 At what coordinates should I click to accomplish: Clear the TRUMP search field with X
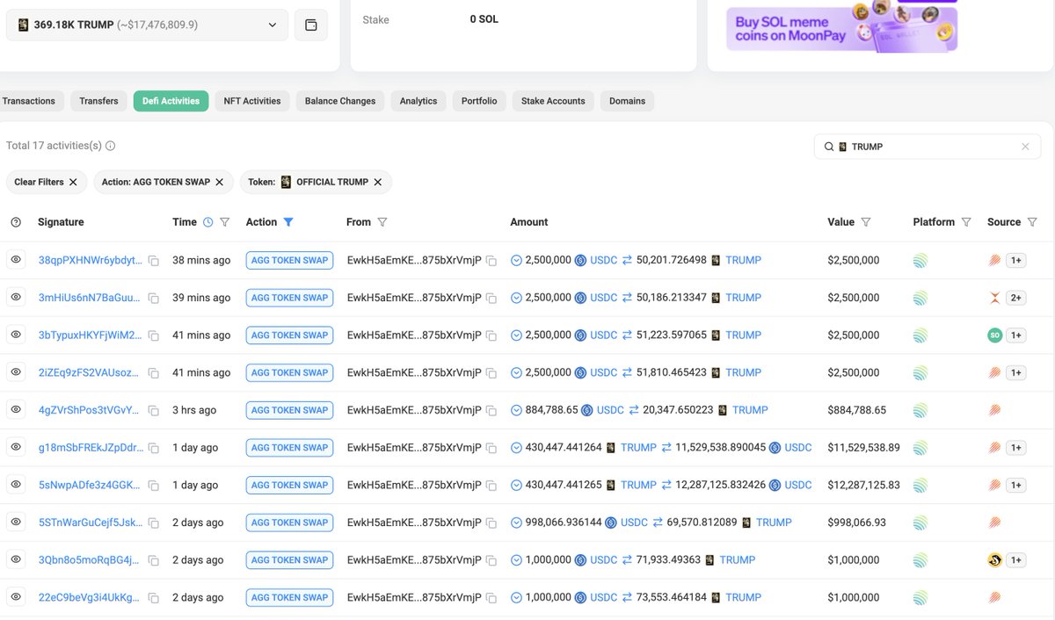click(1025, 147)
